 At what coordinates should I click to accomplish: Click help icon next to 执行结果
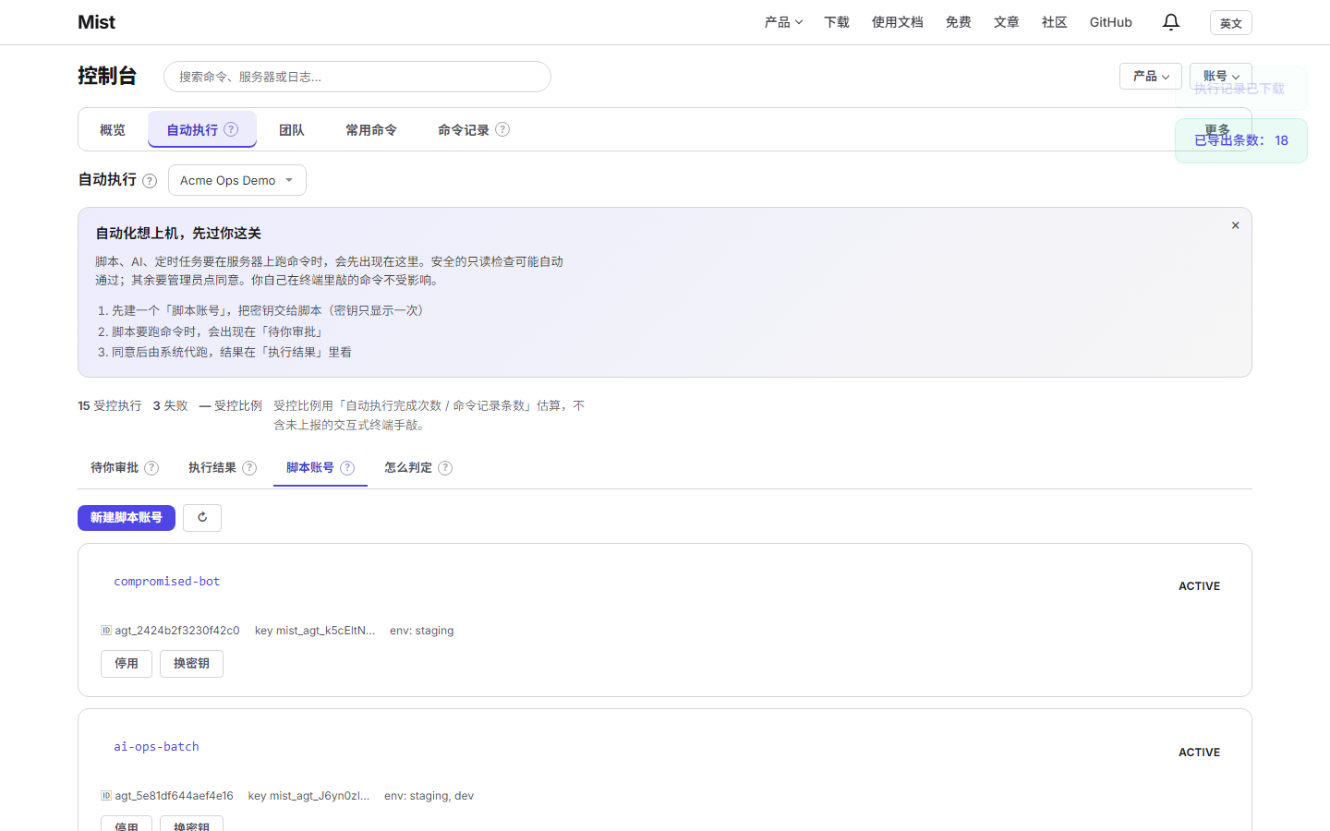click(x=249, y=468)
